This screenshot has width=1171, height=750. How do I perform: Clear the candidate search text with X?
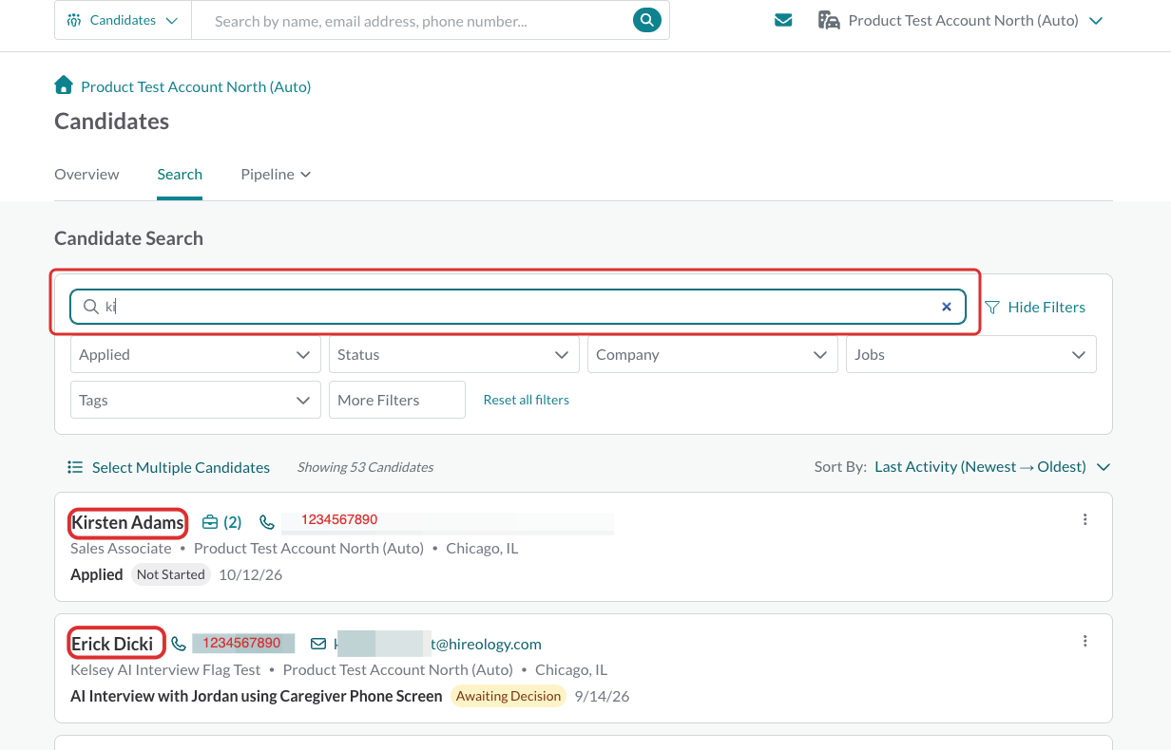[x=947, y=307]
